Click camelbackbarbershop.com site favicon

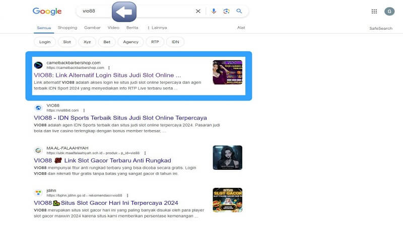pos(38,65)
